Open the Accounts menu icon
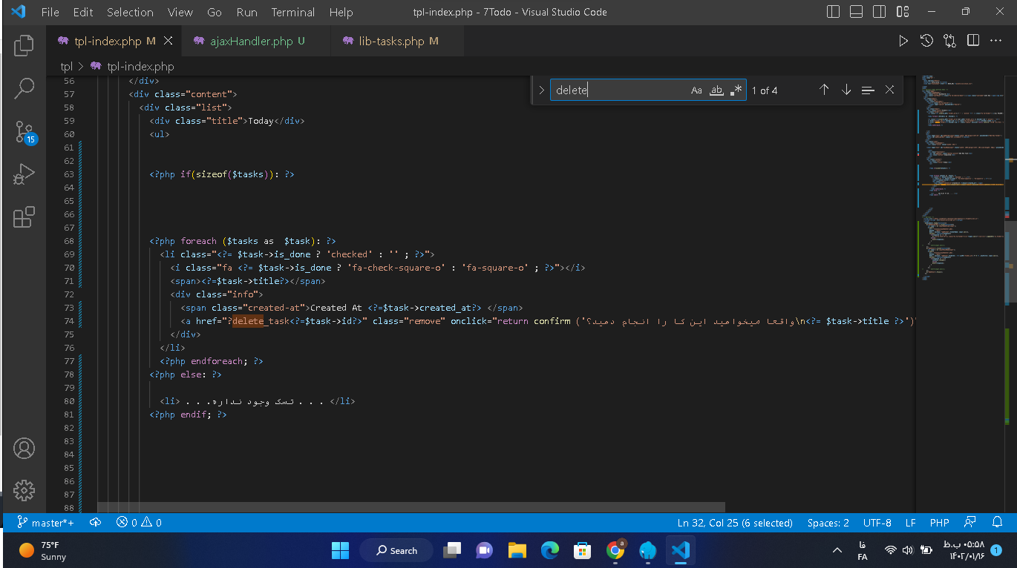This screenshot has height=568, width=1017. pos(24,449)
